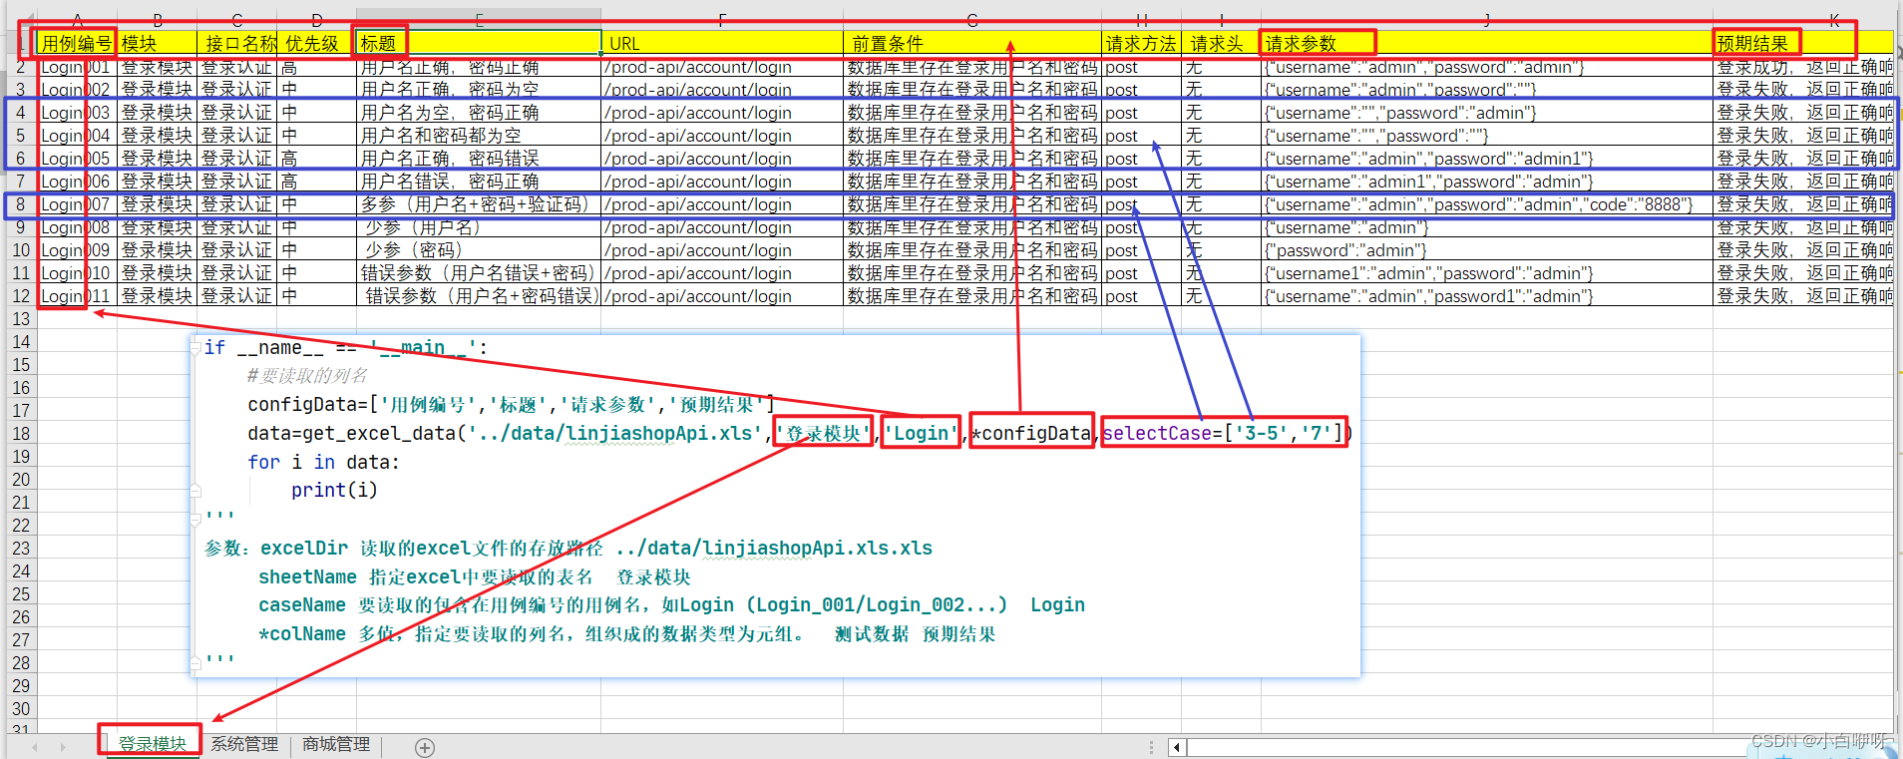Select the 用例编号 header cell
Image resolution: width=1903 pixels, height=759 pixels.
tap(77, 43)
